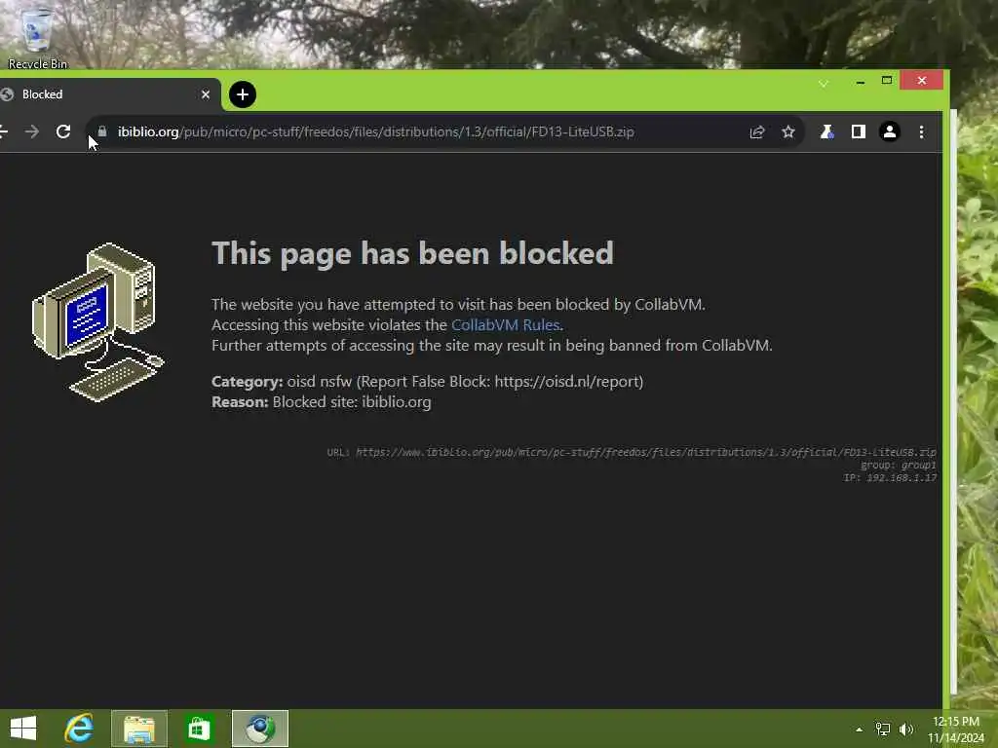
Task: Click the retro computer illustration
Action: pos(98,321)
